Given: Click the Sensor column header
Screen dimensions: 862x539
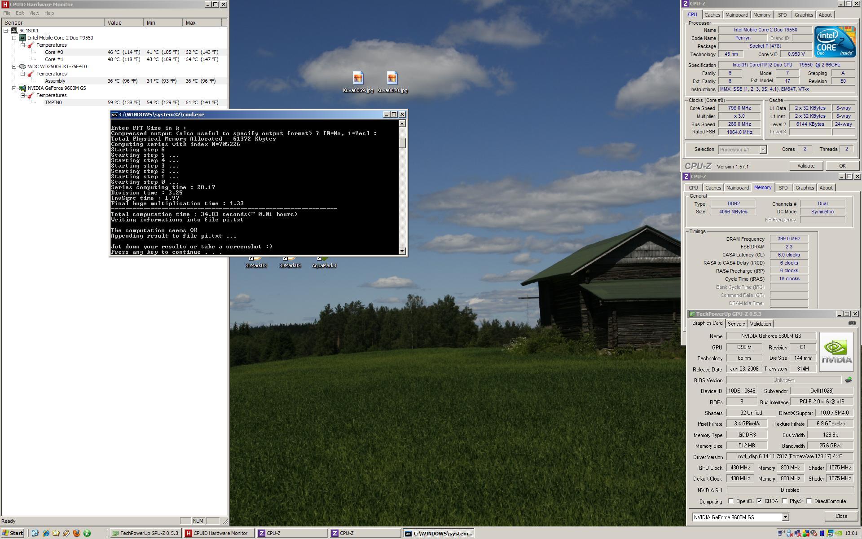Looking at the screenshot, I should (53, 22).
